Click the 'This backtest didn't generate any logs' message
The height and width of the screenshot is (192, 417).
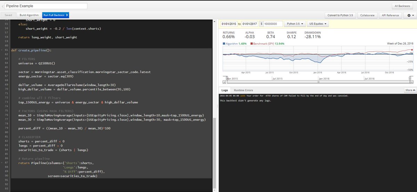(245, 101)
